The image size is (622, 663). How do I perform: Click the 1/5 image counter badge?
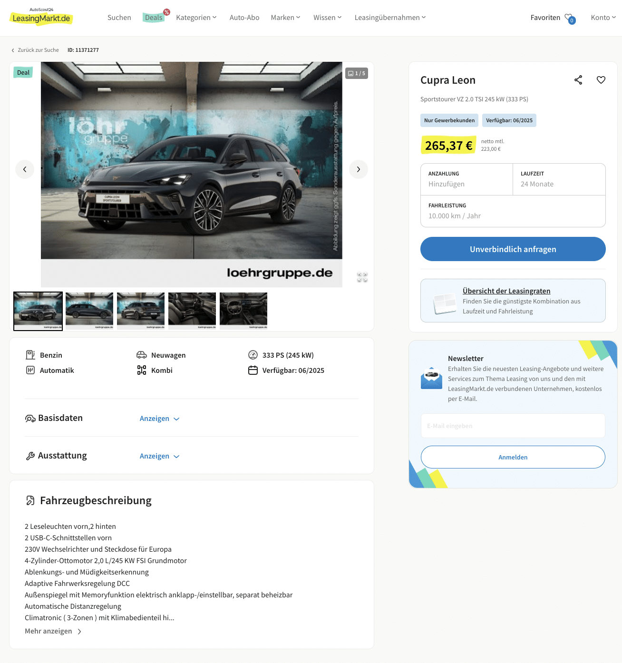pos(357,73)
